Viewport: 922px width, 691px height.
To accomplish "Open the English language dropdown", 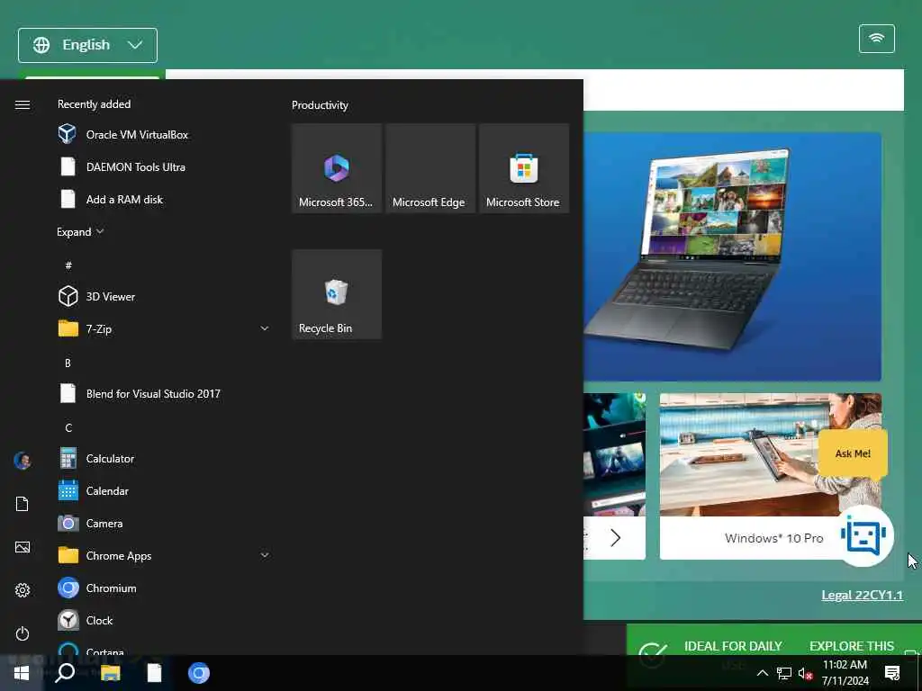I will pos(87,45).
